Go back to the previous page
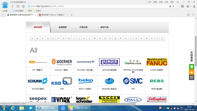 (x=13, y=6)
